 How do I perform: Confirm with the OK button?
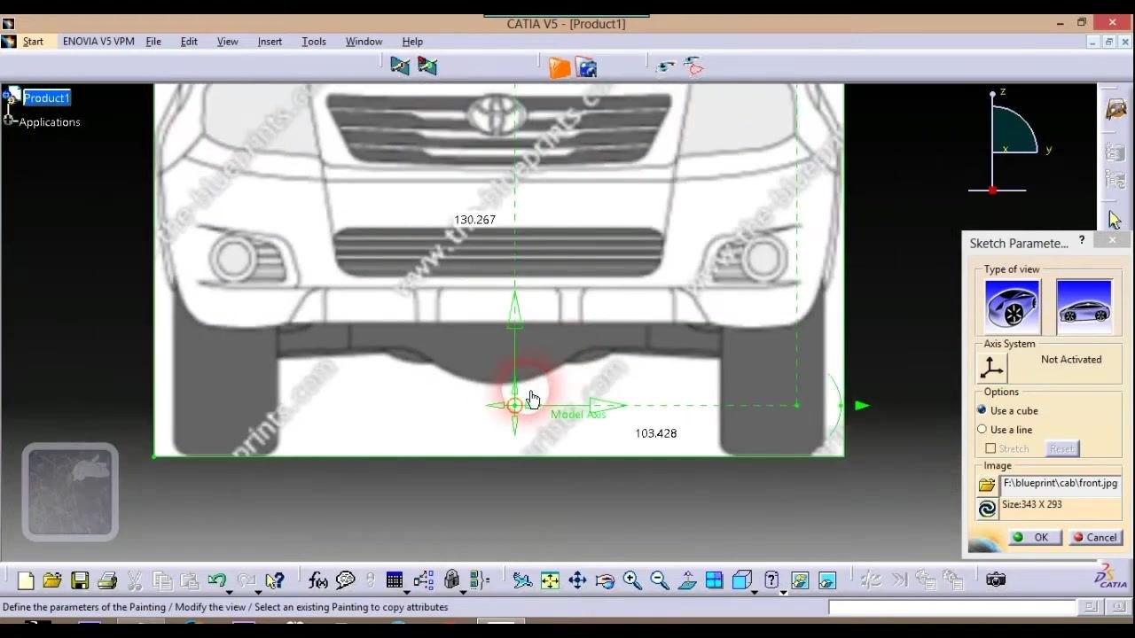pyautogui.click(x=1035, y=537)
